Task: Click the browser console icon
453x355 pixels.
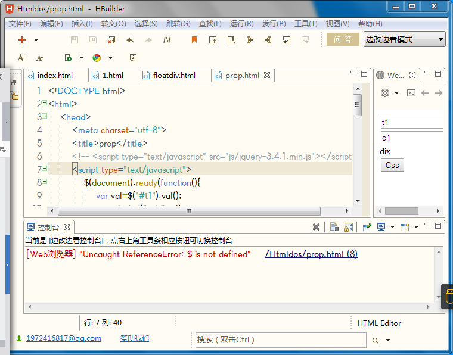Action: tap(411, 93)
